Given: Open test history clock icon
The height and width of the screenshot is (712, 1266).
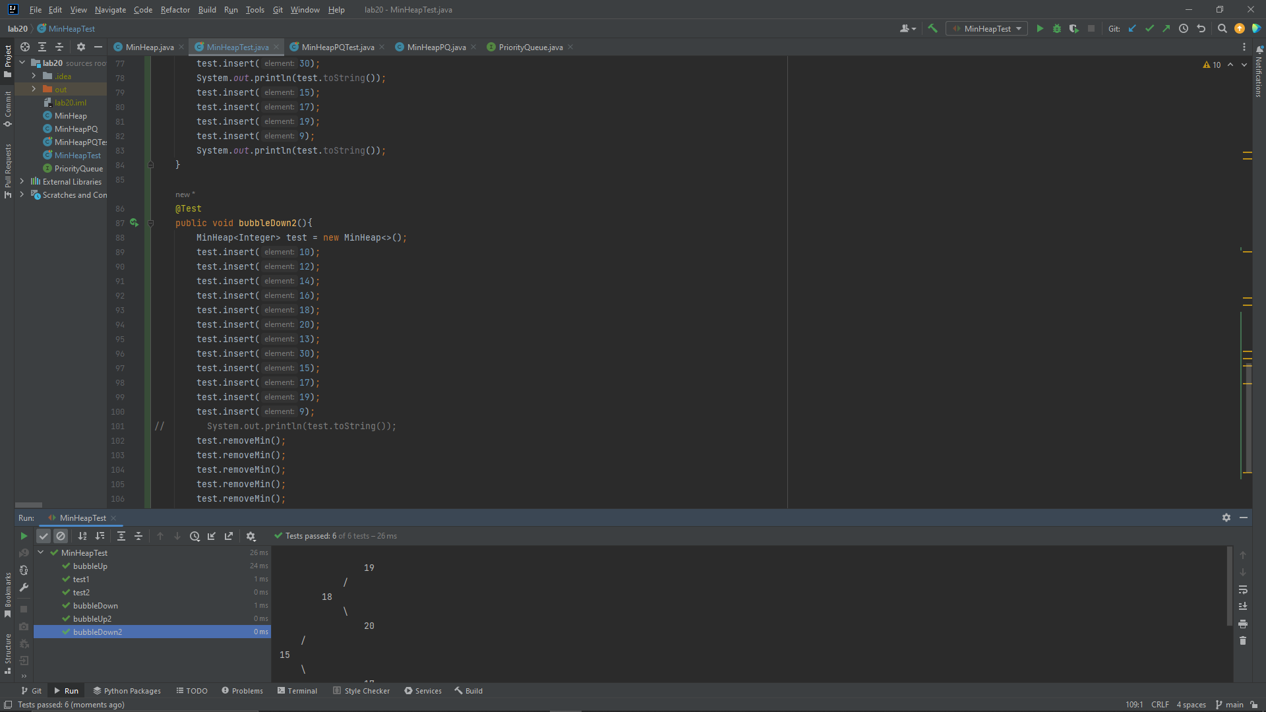Looking at the screenshot, I should click(x=195, y=536).
